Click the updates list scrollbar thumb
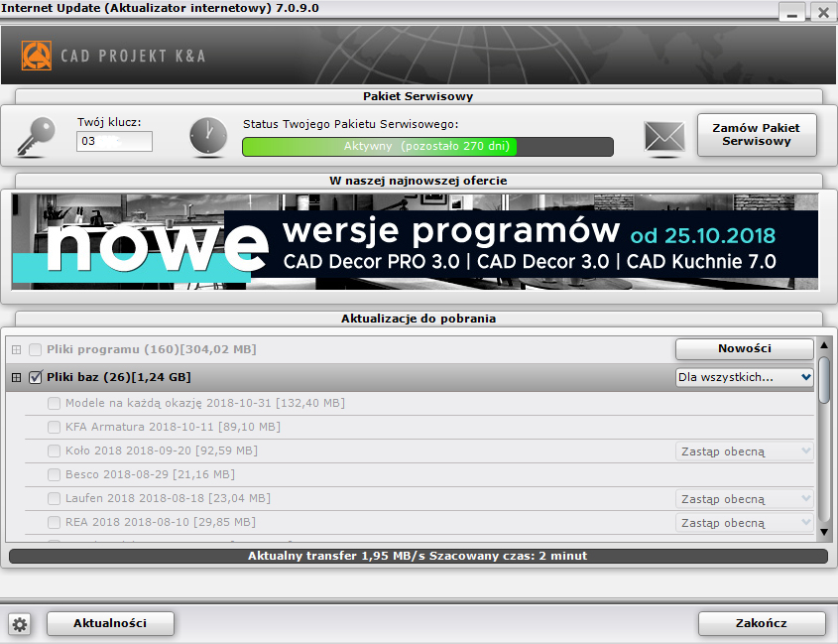This screenshot has height=644, width=838. 824,381
